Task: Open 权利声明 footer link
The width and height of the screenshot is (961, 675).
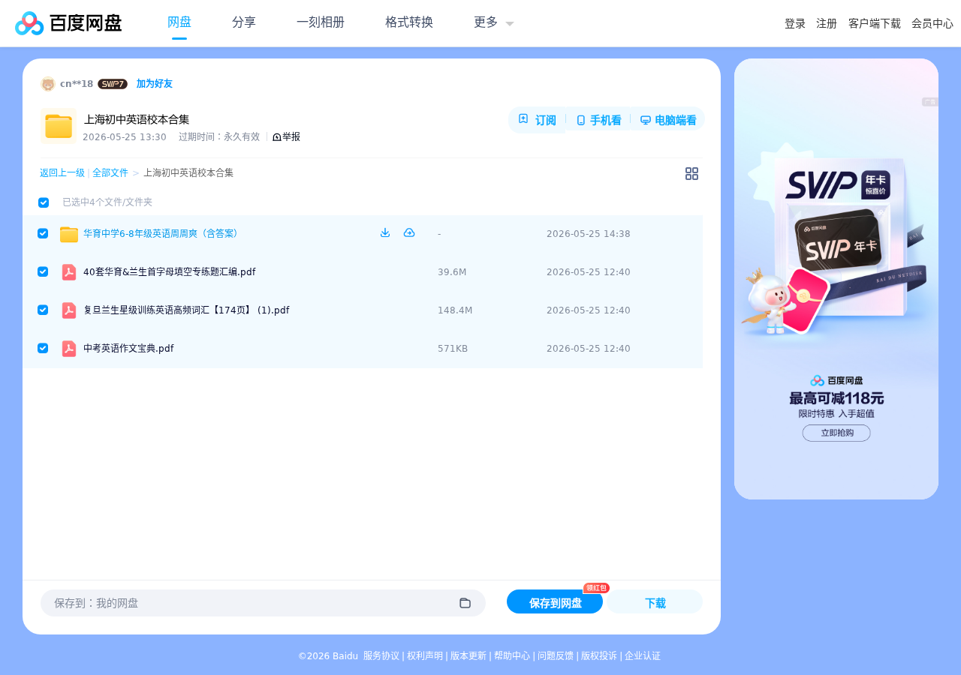Action: 425,656
